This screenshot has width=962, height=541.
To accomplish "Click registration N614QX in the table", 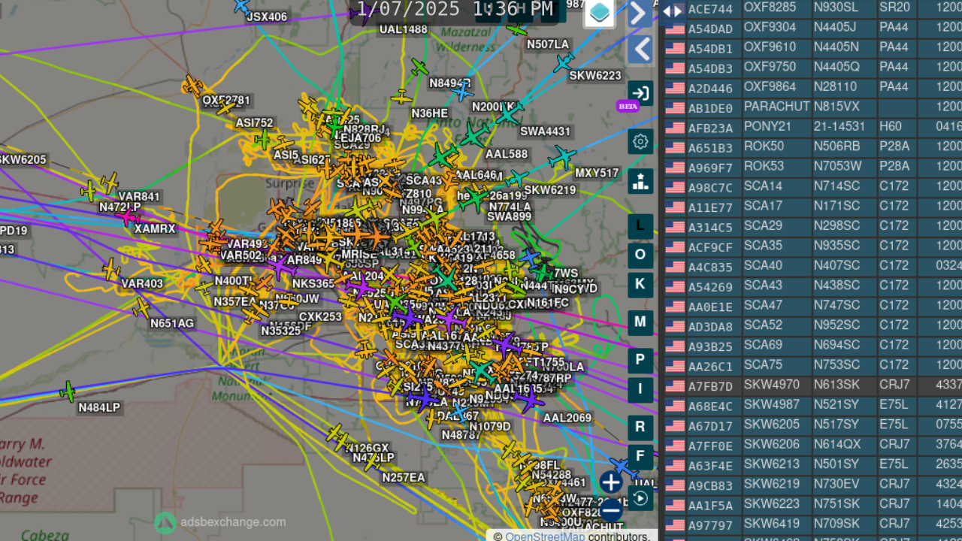I will click(837, 445).
